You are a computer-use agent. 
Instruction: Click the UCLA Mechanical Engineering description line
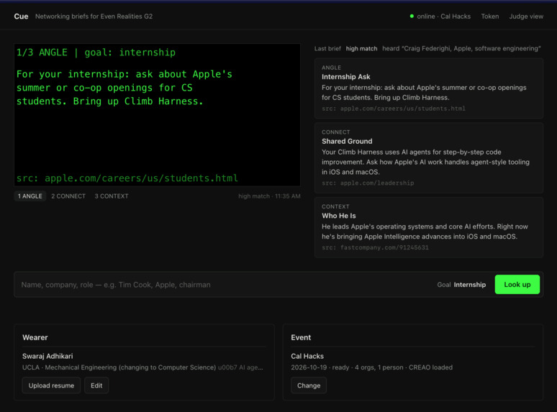pyautogui.click(x=142, y=367)
